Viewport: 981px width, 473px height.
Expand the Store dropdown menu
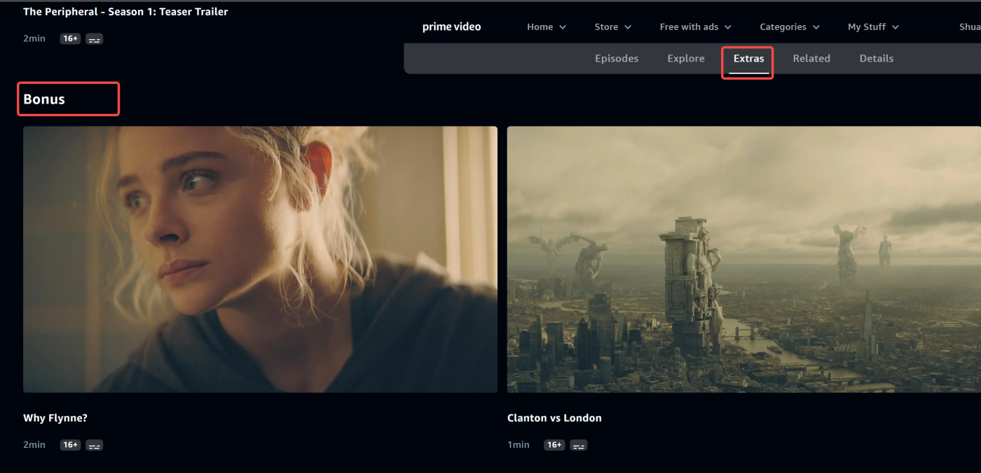(613, 27)
